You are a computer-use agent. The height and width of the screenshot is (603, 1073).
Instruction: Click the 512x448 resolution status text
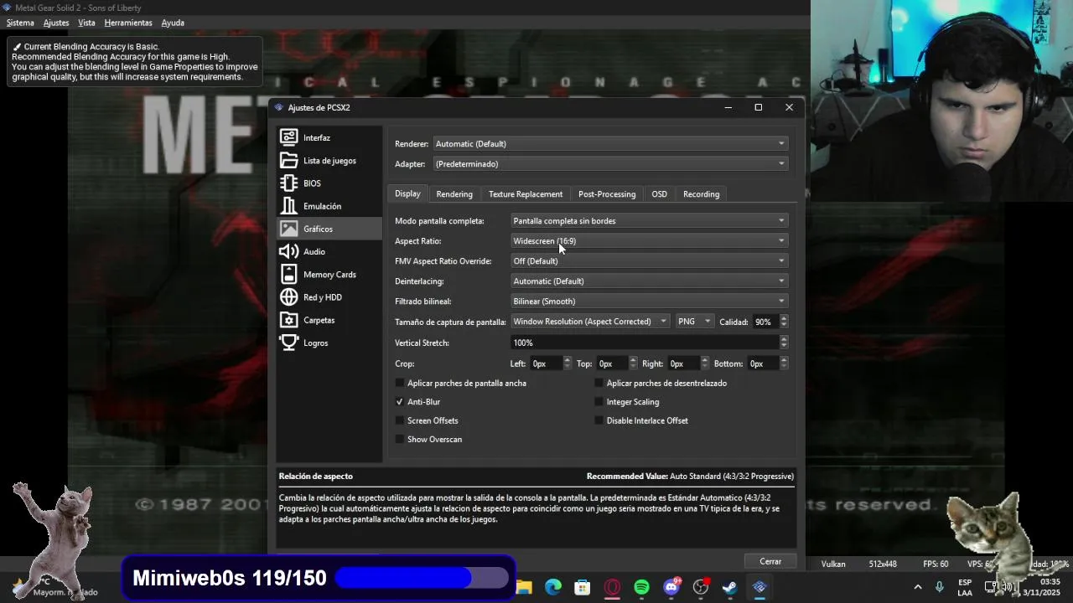(883, 564)
